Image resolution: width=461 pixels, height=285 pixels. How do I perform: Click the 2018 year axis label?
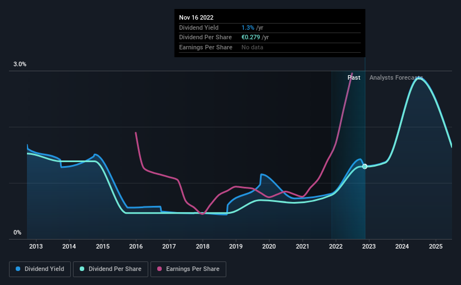tap(203, 246)
